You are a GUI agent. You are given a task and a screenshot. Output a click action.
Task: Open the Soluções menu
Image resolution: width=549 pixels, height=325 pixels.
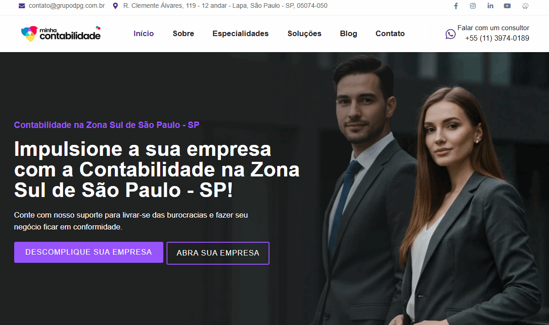(x=304, y=33)
